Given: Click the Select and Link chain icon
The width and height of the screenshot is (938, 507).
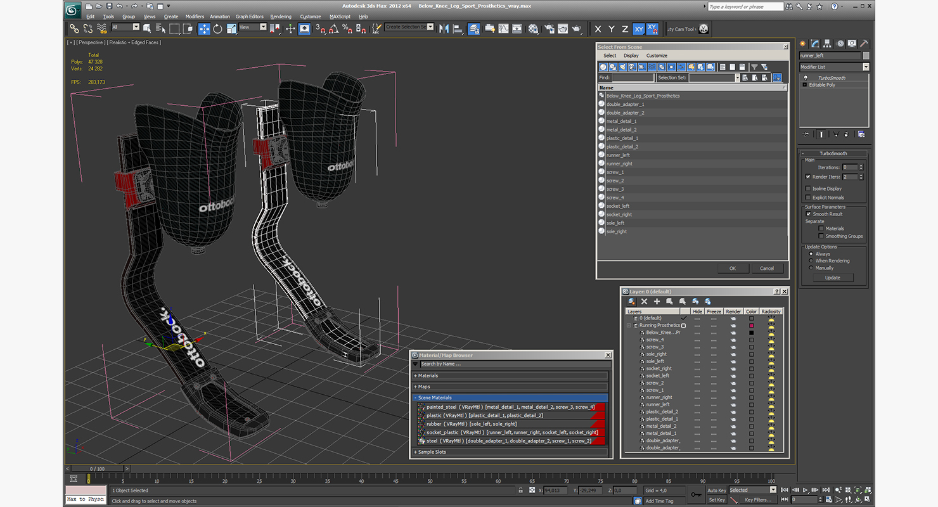Looking at the screenshot, I should 74,29.
